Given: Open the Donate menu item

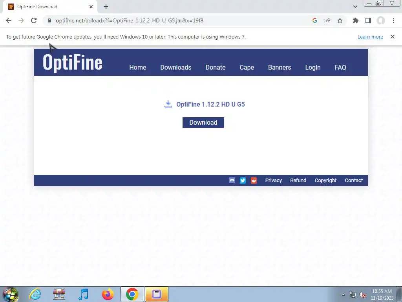Looking at the screenshot, I should [216, 67].
